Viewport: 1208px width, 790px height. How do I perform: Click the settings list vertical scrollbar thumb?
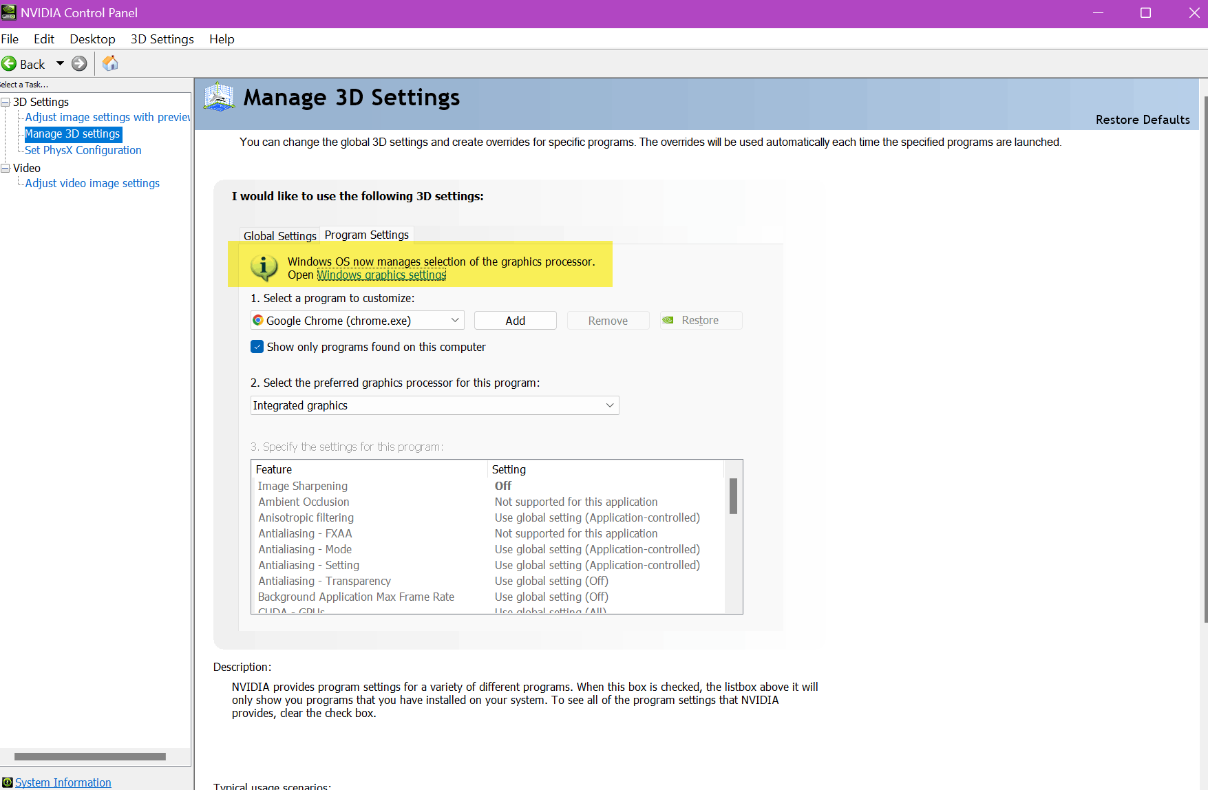733,495
